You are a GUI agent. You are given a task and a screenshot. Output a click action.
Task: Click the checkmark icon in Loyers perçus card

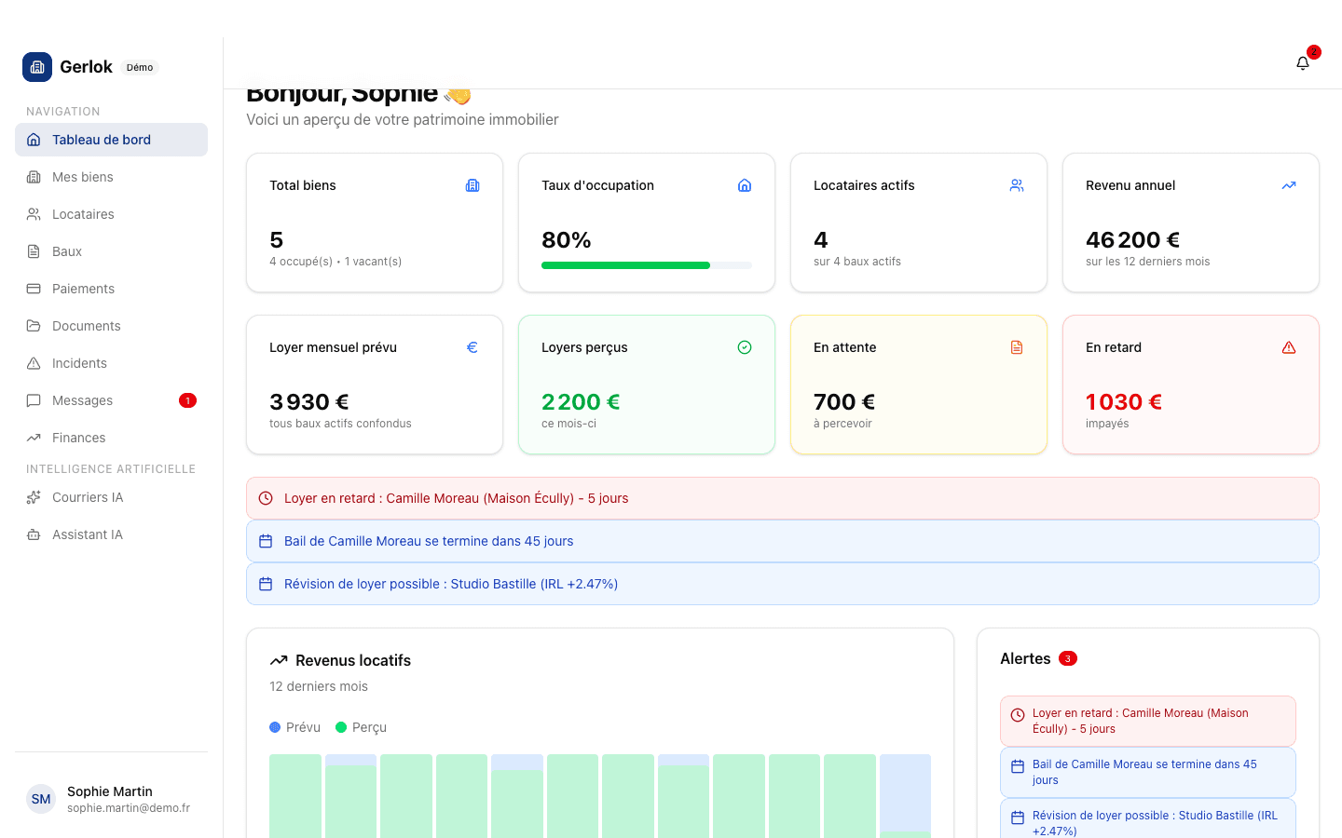745,347
